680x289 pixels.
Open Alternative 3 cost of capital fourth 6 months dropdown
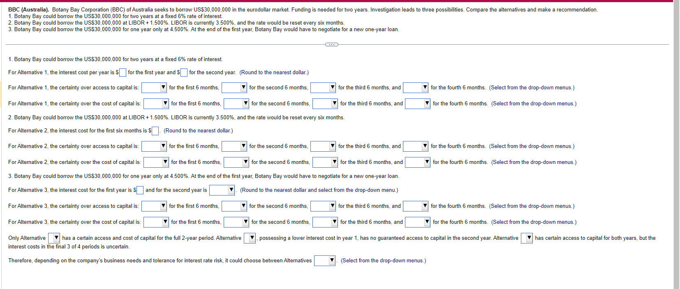(418, 222)
